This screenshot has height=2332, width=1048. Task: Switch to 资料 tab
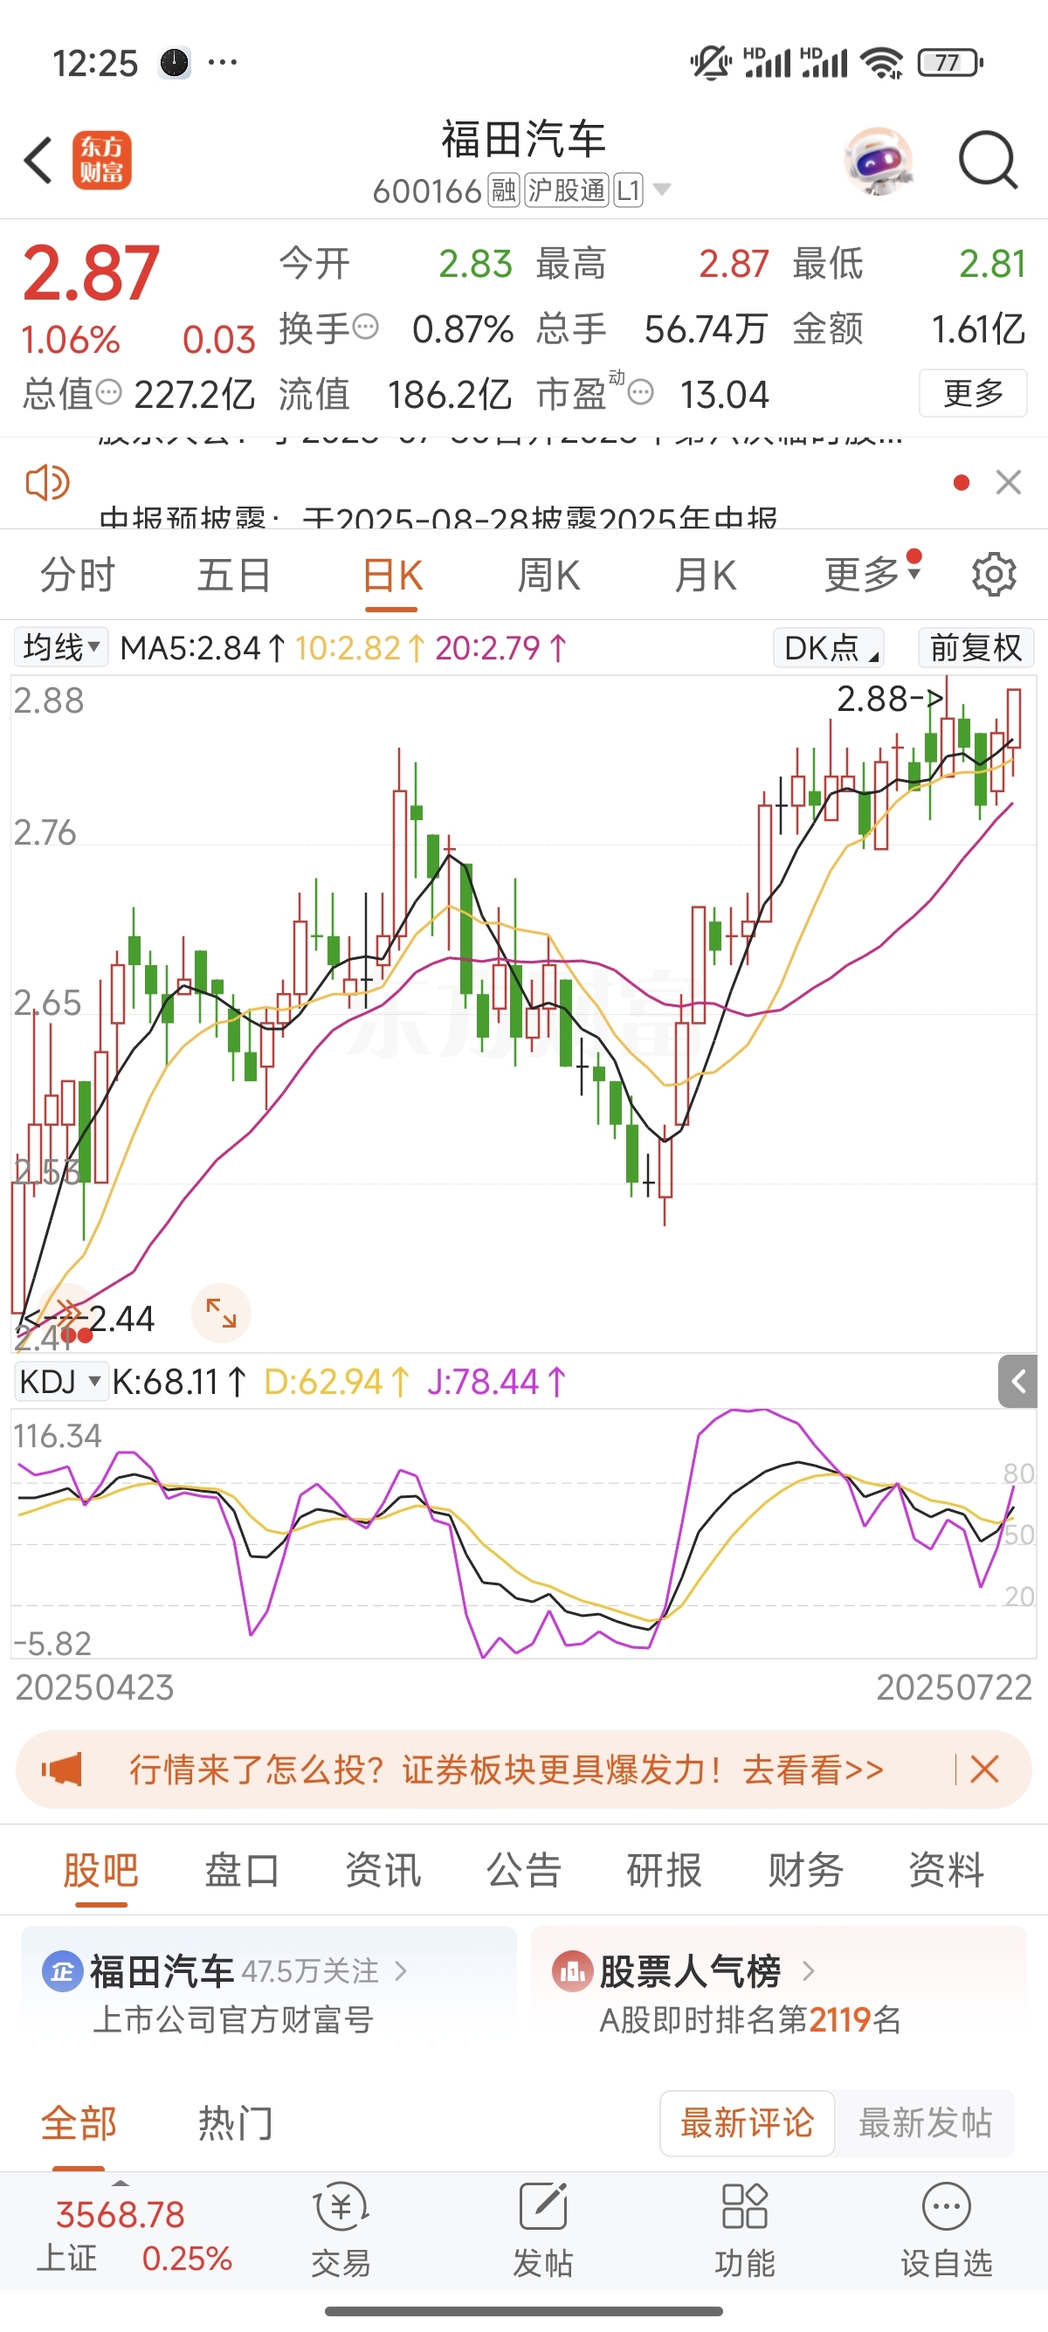click(x=946, y=1870)
